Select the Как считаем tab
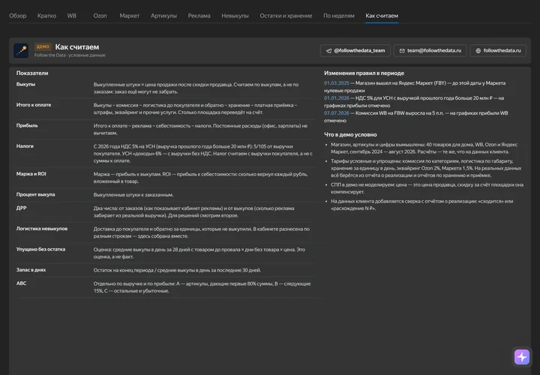Screen dimensions: 540x375 382,16
